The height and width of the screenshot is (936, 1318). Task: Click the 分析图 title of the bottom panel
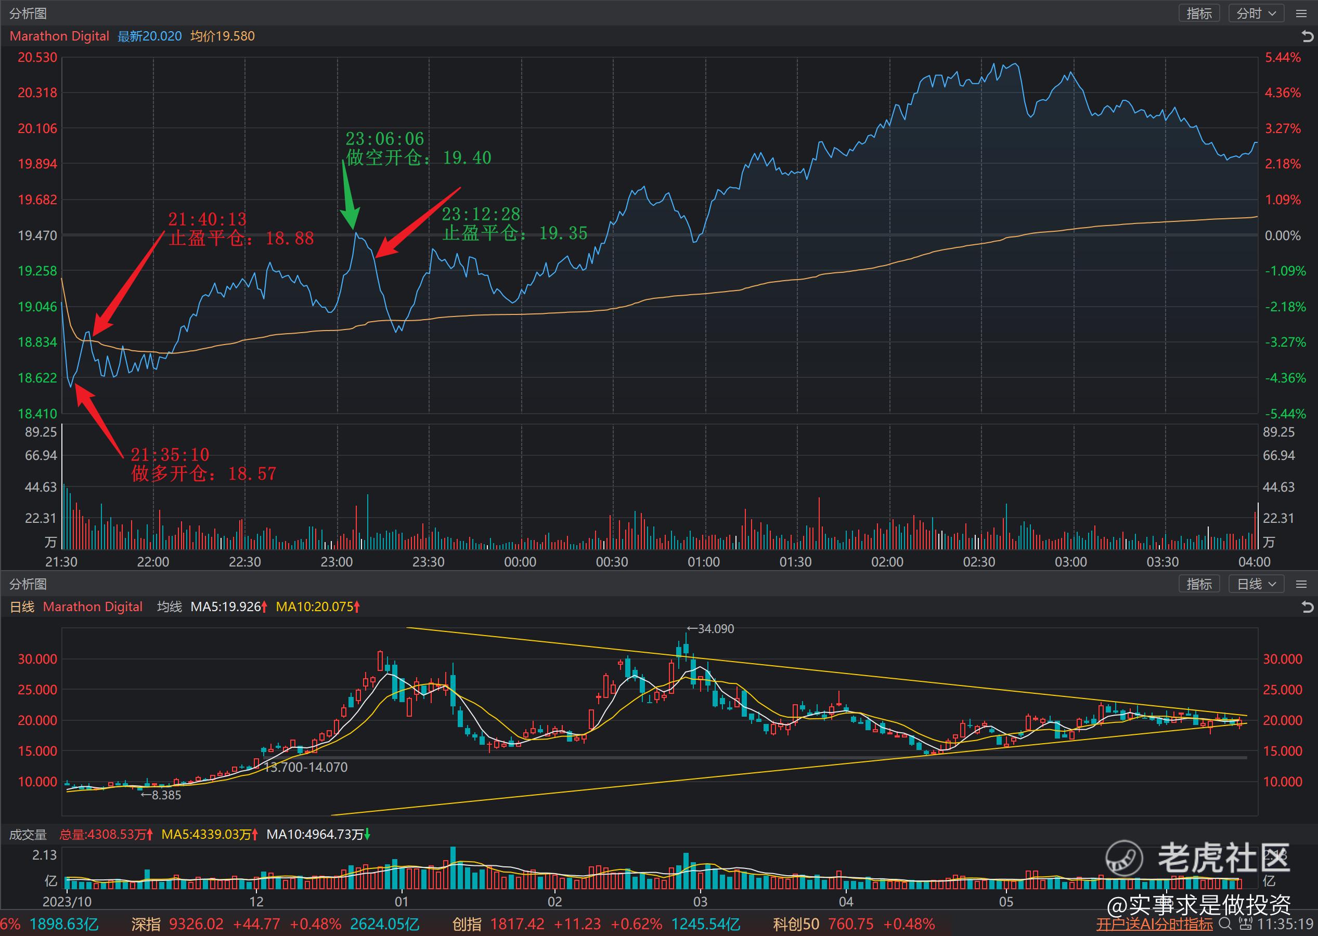click(x=28, y=584)
